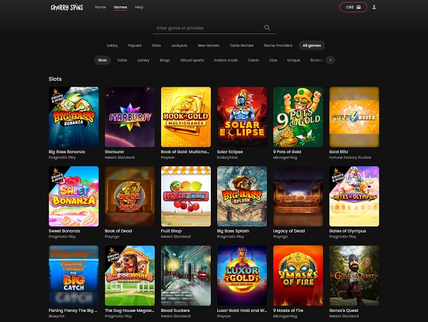The width and height of the screenshot is (428, 322).
Task: Open the Starburst game thumbnail
Action: (x=130, y=117)
